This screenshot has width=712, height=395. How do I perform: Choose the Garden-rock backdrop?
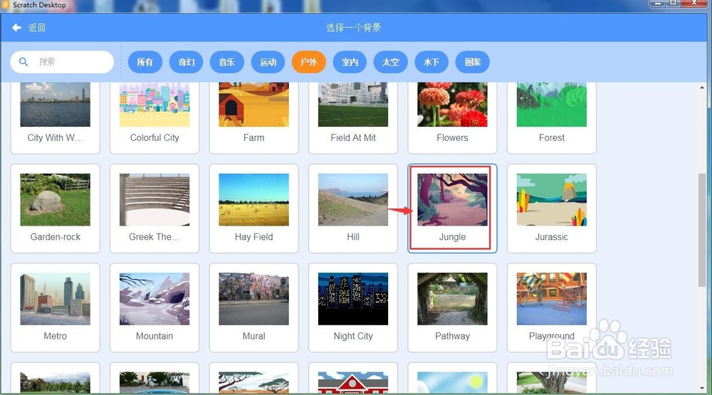56,209
